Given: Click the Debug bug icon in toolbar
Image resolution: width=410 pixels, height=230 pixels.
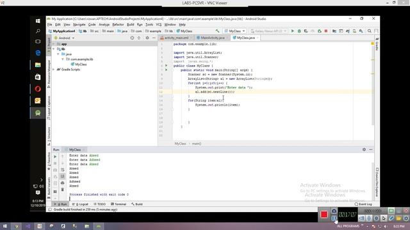Looking at the screenshot, I should coord(299,31).
